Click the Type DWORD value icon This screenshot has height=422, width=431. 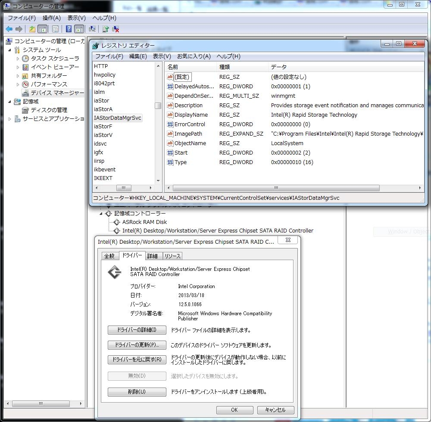tap(170, 162)
